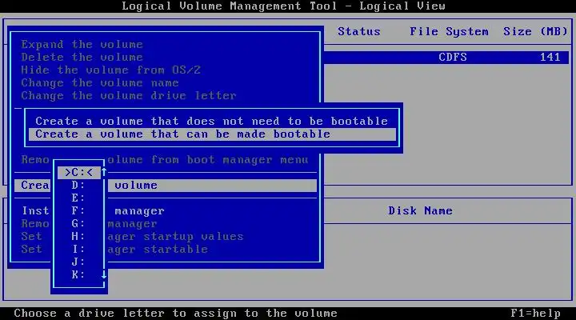Click 'Change the volume name' entry
This screenshot has height=320, width=576.
100,83
